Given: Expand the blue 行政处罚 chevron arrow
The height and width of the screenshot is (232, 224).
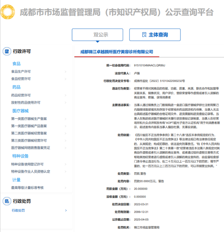Looking at the screenshot, I should coord(66,210).
